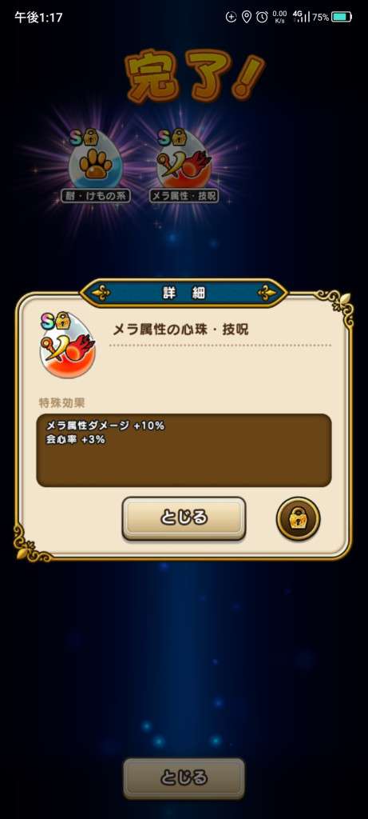Tap the S rank badge on the flame orb
Screen dimensions: 368x819
tap(164, 137)
